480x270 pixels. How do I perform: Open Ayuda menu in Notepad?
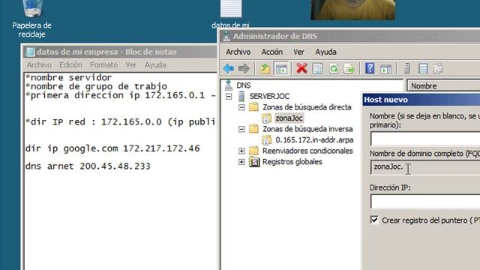pos(155,65)
